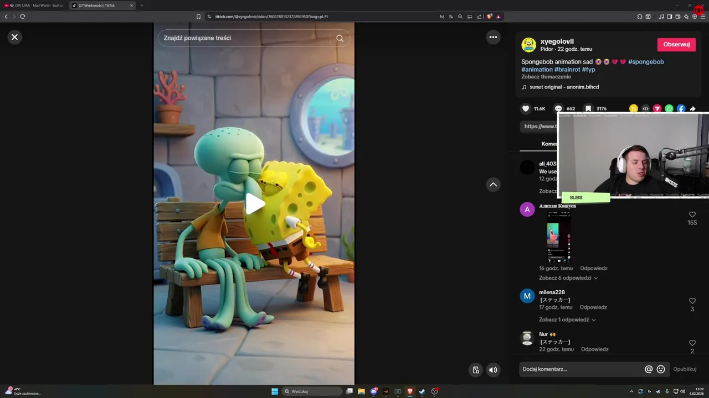
Task: Expand 'Zobacz 1 odpowiedź'
Action: tap(567, 320)
